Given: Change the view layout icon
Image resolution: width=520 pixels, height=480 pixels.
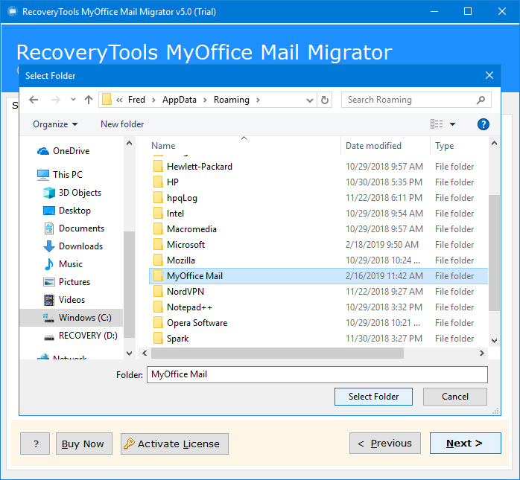Looking at the screenshot, I should 437,124.
